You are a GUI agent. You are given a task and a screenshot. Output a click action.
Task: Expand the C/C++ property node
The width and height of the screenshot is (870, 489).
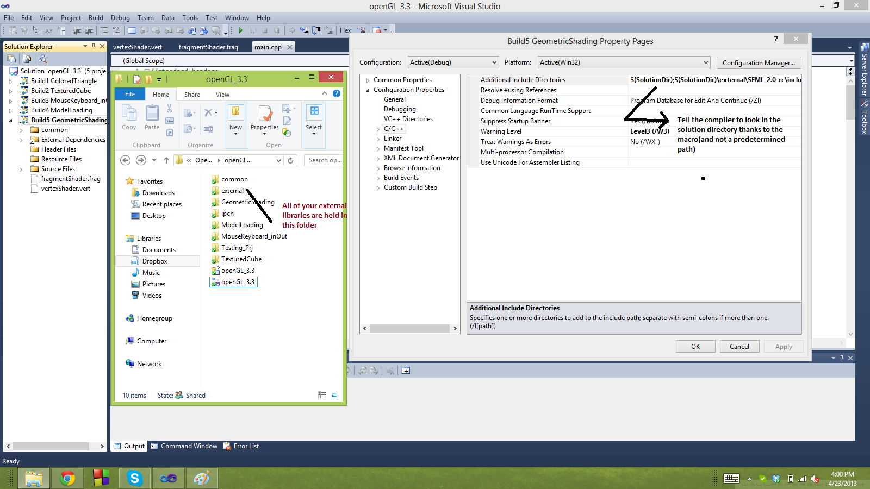[x=378, y=129]
